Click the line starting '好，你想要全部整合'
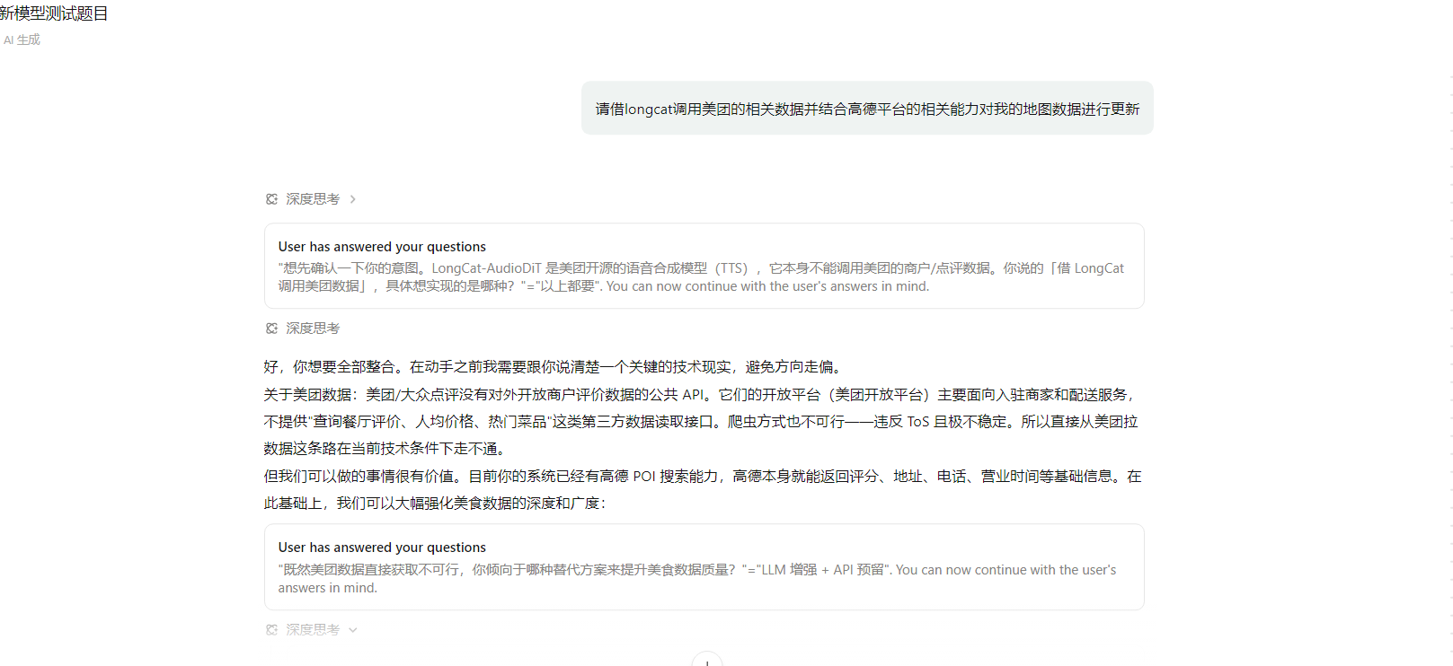Screen dimensions: 1453x666 pyautogui.click(x=553, y=367)
